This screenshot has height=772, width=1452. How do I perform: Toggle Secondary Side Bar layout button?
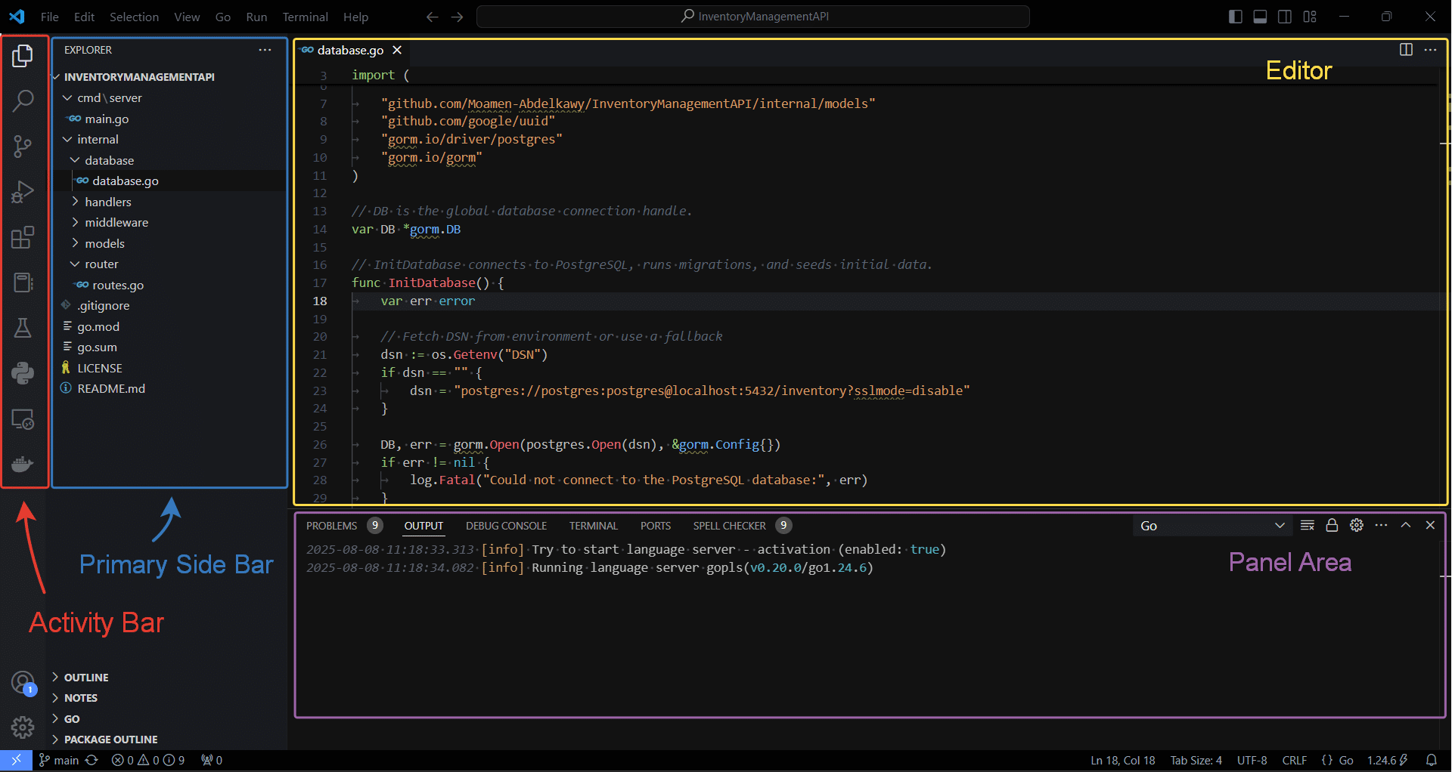tap(1285, 17)
